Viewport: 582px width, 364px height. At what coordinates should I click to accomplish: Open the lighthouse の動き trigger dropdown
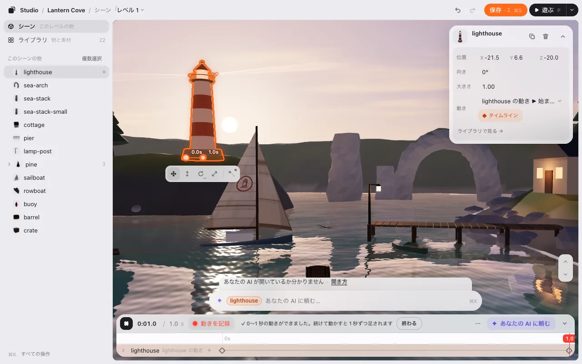(x=522, y=101)
